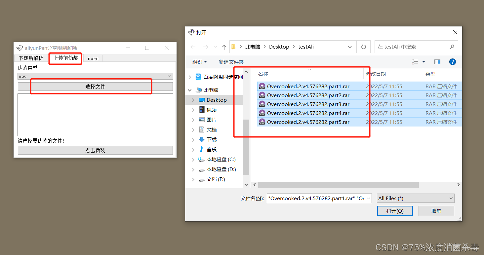Open the more tab in aliyunPan

(x=93, y=58)
